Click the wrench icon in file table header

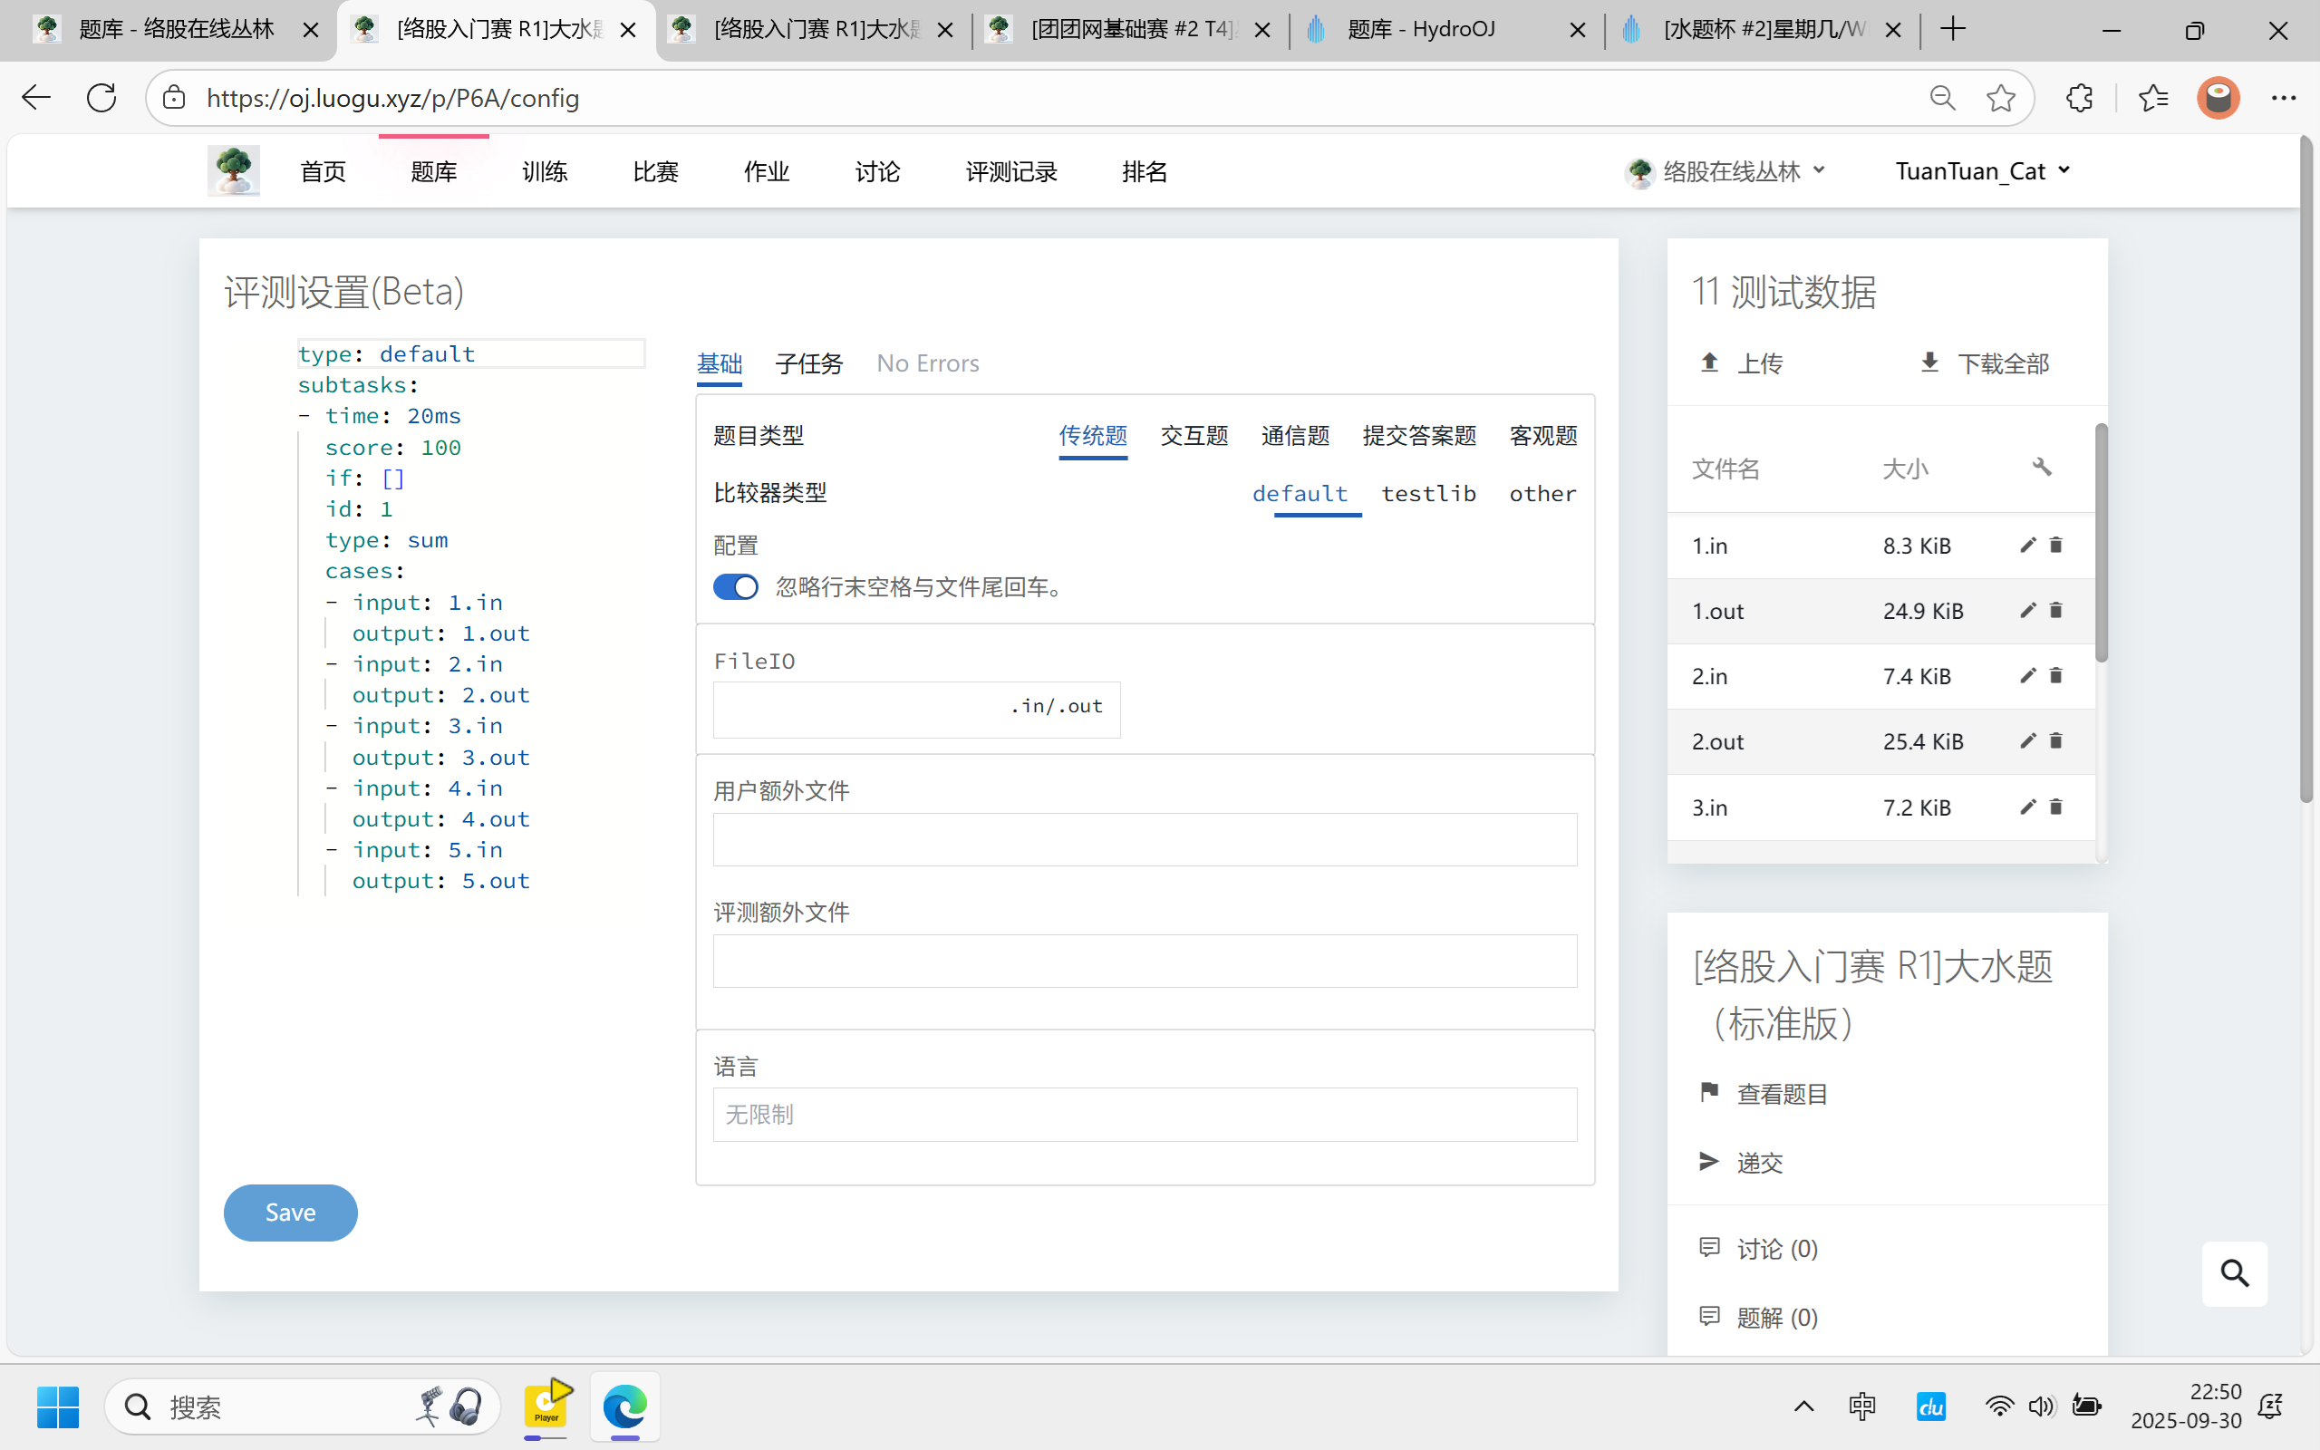tap(2041, 468)
